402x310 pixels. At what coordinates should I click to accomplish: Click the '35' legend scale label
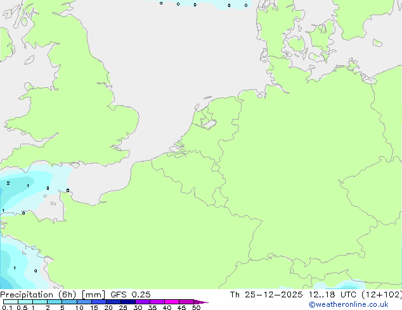coord(152,307)
